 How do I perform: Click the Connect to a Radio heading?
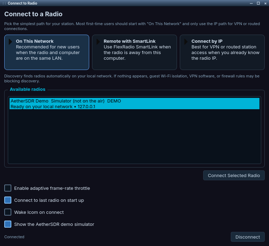coord(33,14)
